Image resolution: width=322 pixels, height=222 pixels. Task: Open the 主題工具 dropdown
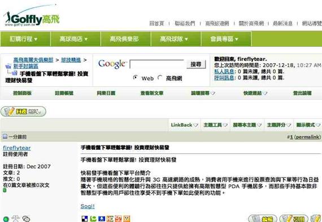(x=215, y=125)
